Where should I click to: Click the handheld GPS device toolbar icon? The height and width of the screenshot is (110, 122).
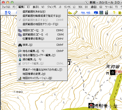click(x=106, y=13)
